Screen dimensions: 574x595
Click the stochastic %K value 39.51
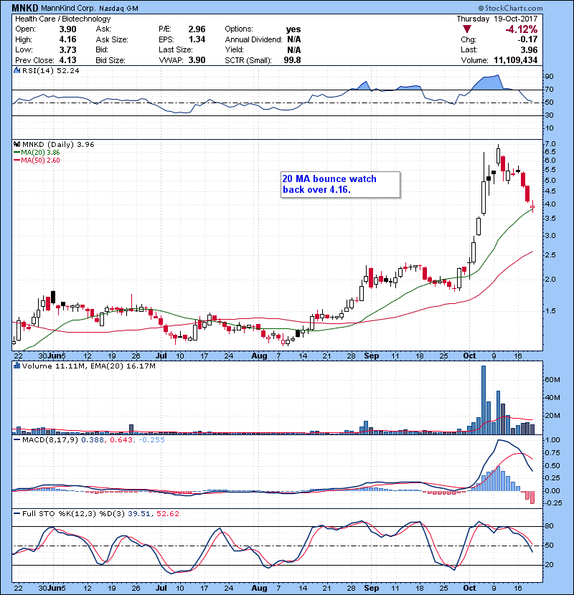pos(139,513)
